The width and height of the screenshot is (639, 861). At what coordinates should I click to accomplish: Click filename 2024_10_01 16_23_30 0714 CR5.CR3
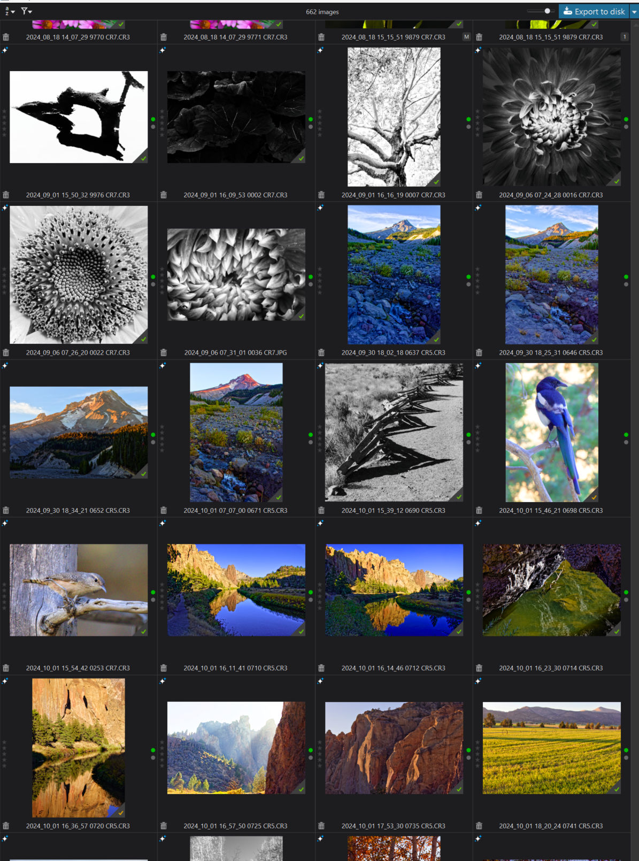pyautogui.click(x=551, y=668)
